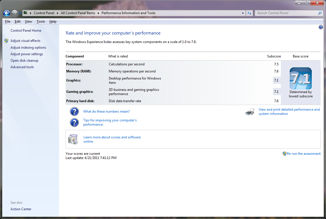Click the printer icon
326x219 pixels.
click(250, 112)
